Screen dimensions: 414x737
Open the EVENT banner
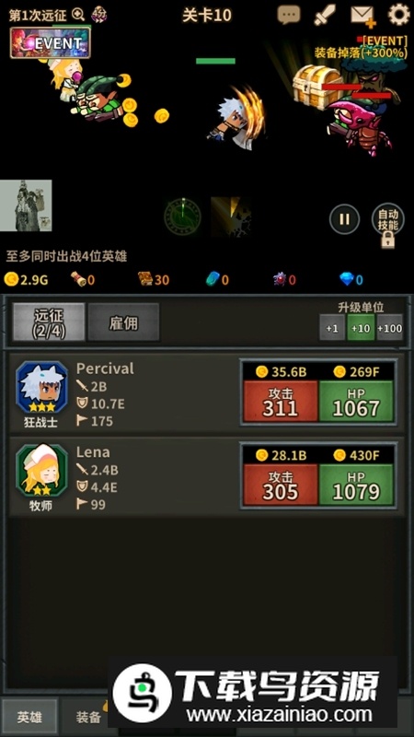click(51, 42)
